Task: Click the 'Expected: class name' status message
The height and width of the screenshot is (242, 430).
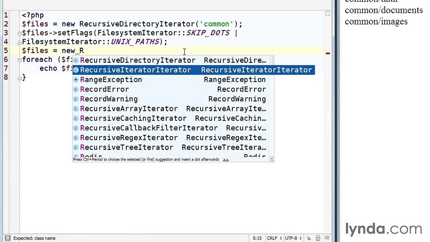Action: pos(34,238)
